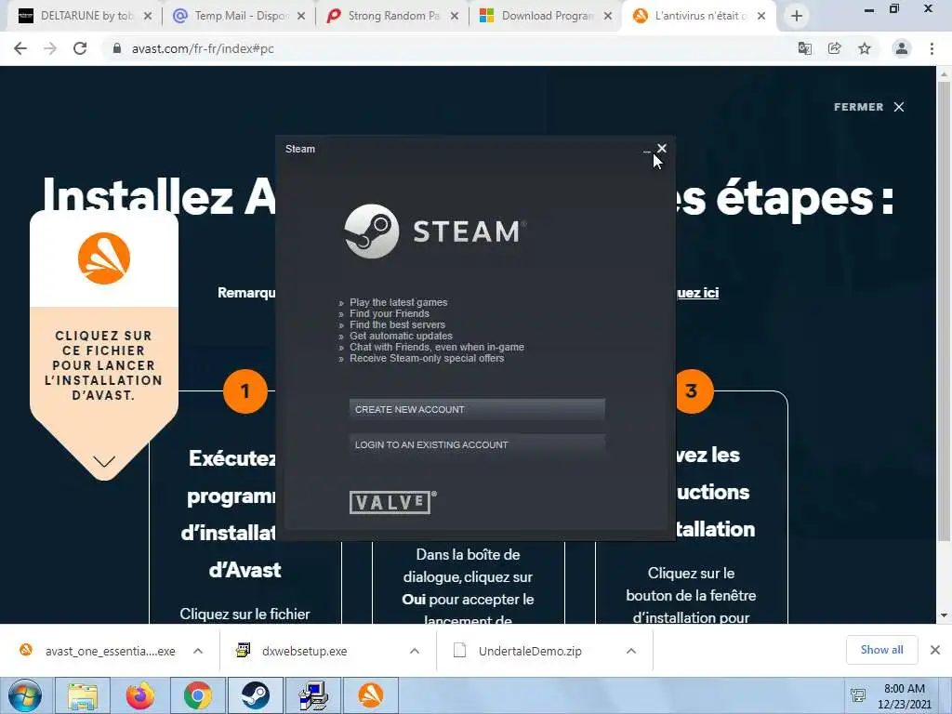This screenshot has width=952, height=714.
Task: Click the Avast logo on the download card
Action: [104, 258]
